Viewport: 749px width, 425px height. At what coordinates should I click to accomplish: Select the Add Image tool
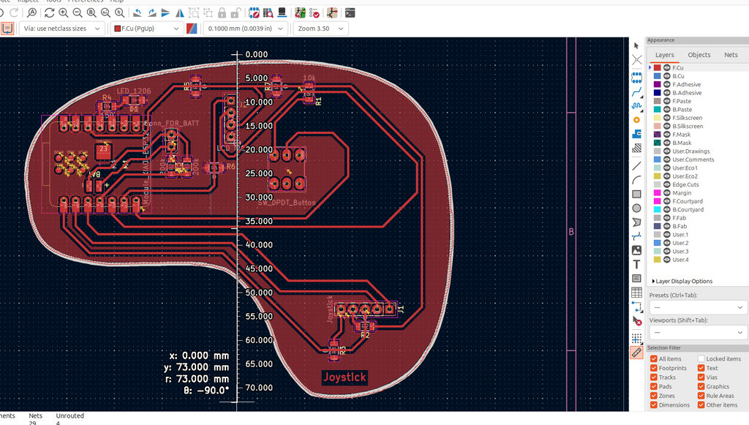pos(636,250)
